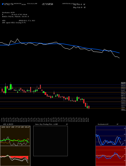
Task: Click the empty Intra Day Trading Price panel
Action: point(50,141)
